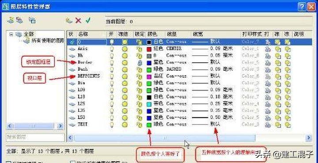Click freeze sun icon for Dim layer
318x163 pixels.
click(x=125, y=83)
